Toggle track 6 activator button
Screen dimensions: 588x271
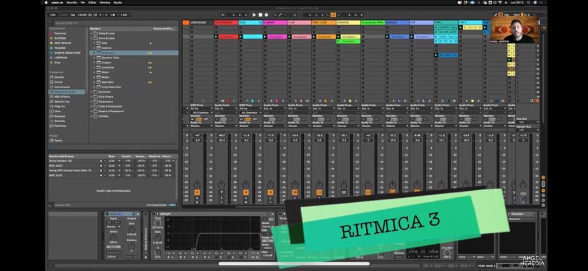tap(197, 193)
